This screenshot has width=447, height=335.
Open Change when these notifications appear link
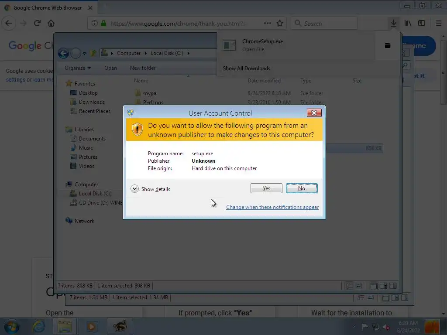click(272, 207)
